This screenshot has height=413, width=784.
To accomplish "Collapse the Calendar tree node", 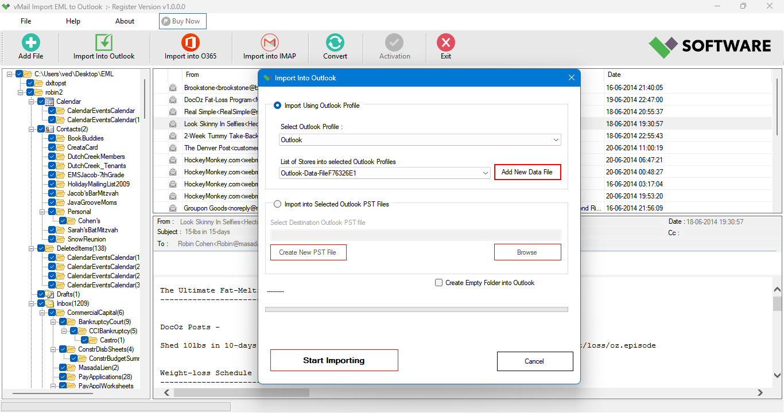I will point(32,102).
